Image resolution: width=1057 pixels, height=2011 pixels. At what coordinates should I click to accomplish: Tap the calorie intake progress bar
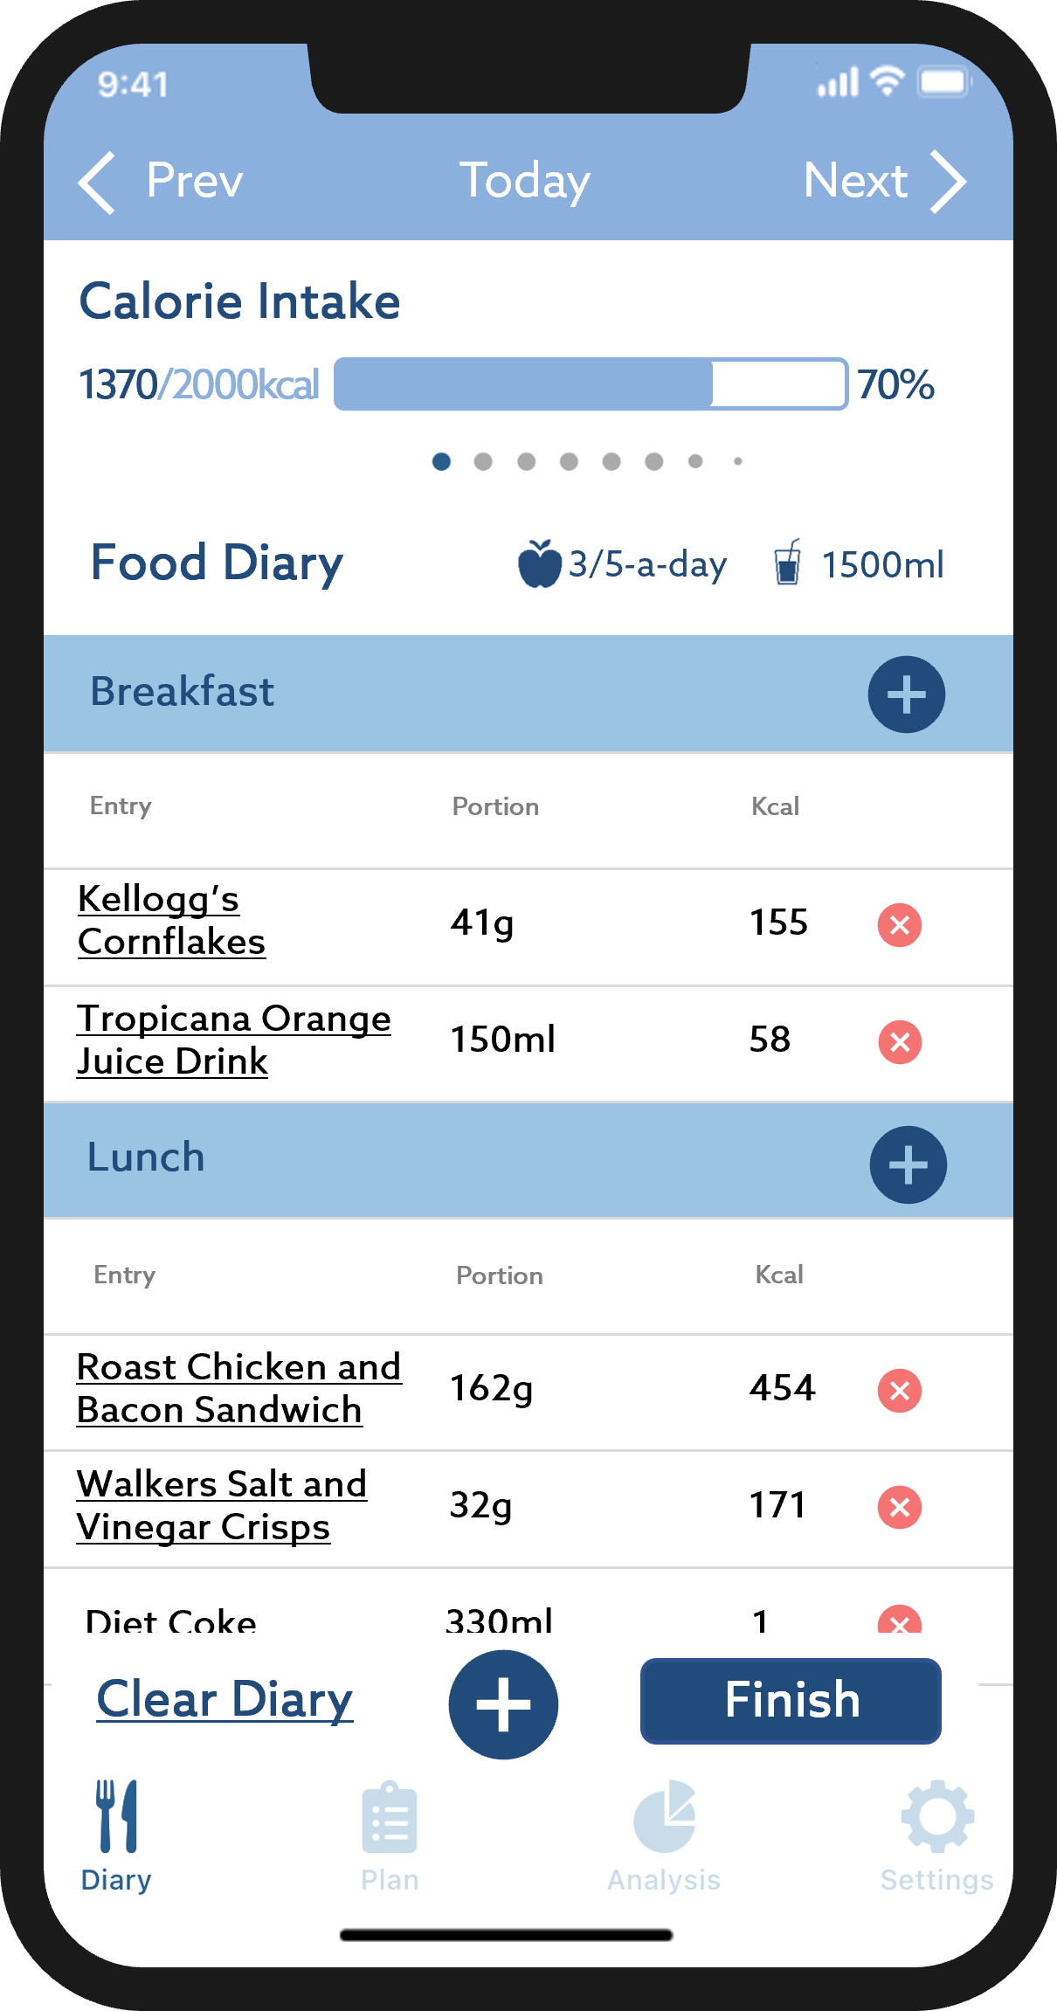click(x=590, y=384)
